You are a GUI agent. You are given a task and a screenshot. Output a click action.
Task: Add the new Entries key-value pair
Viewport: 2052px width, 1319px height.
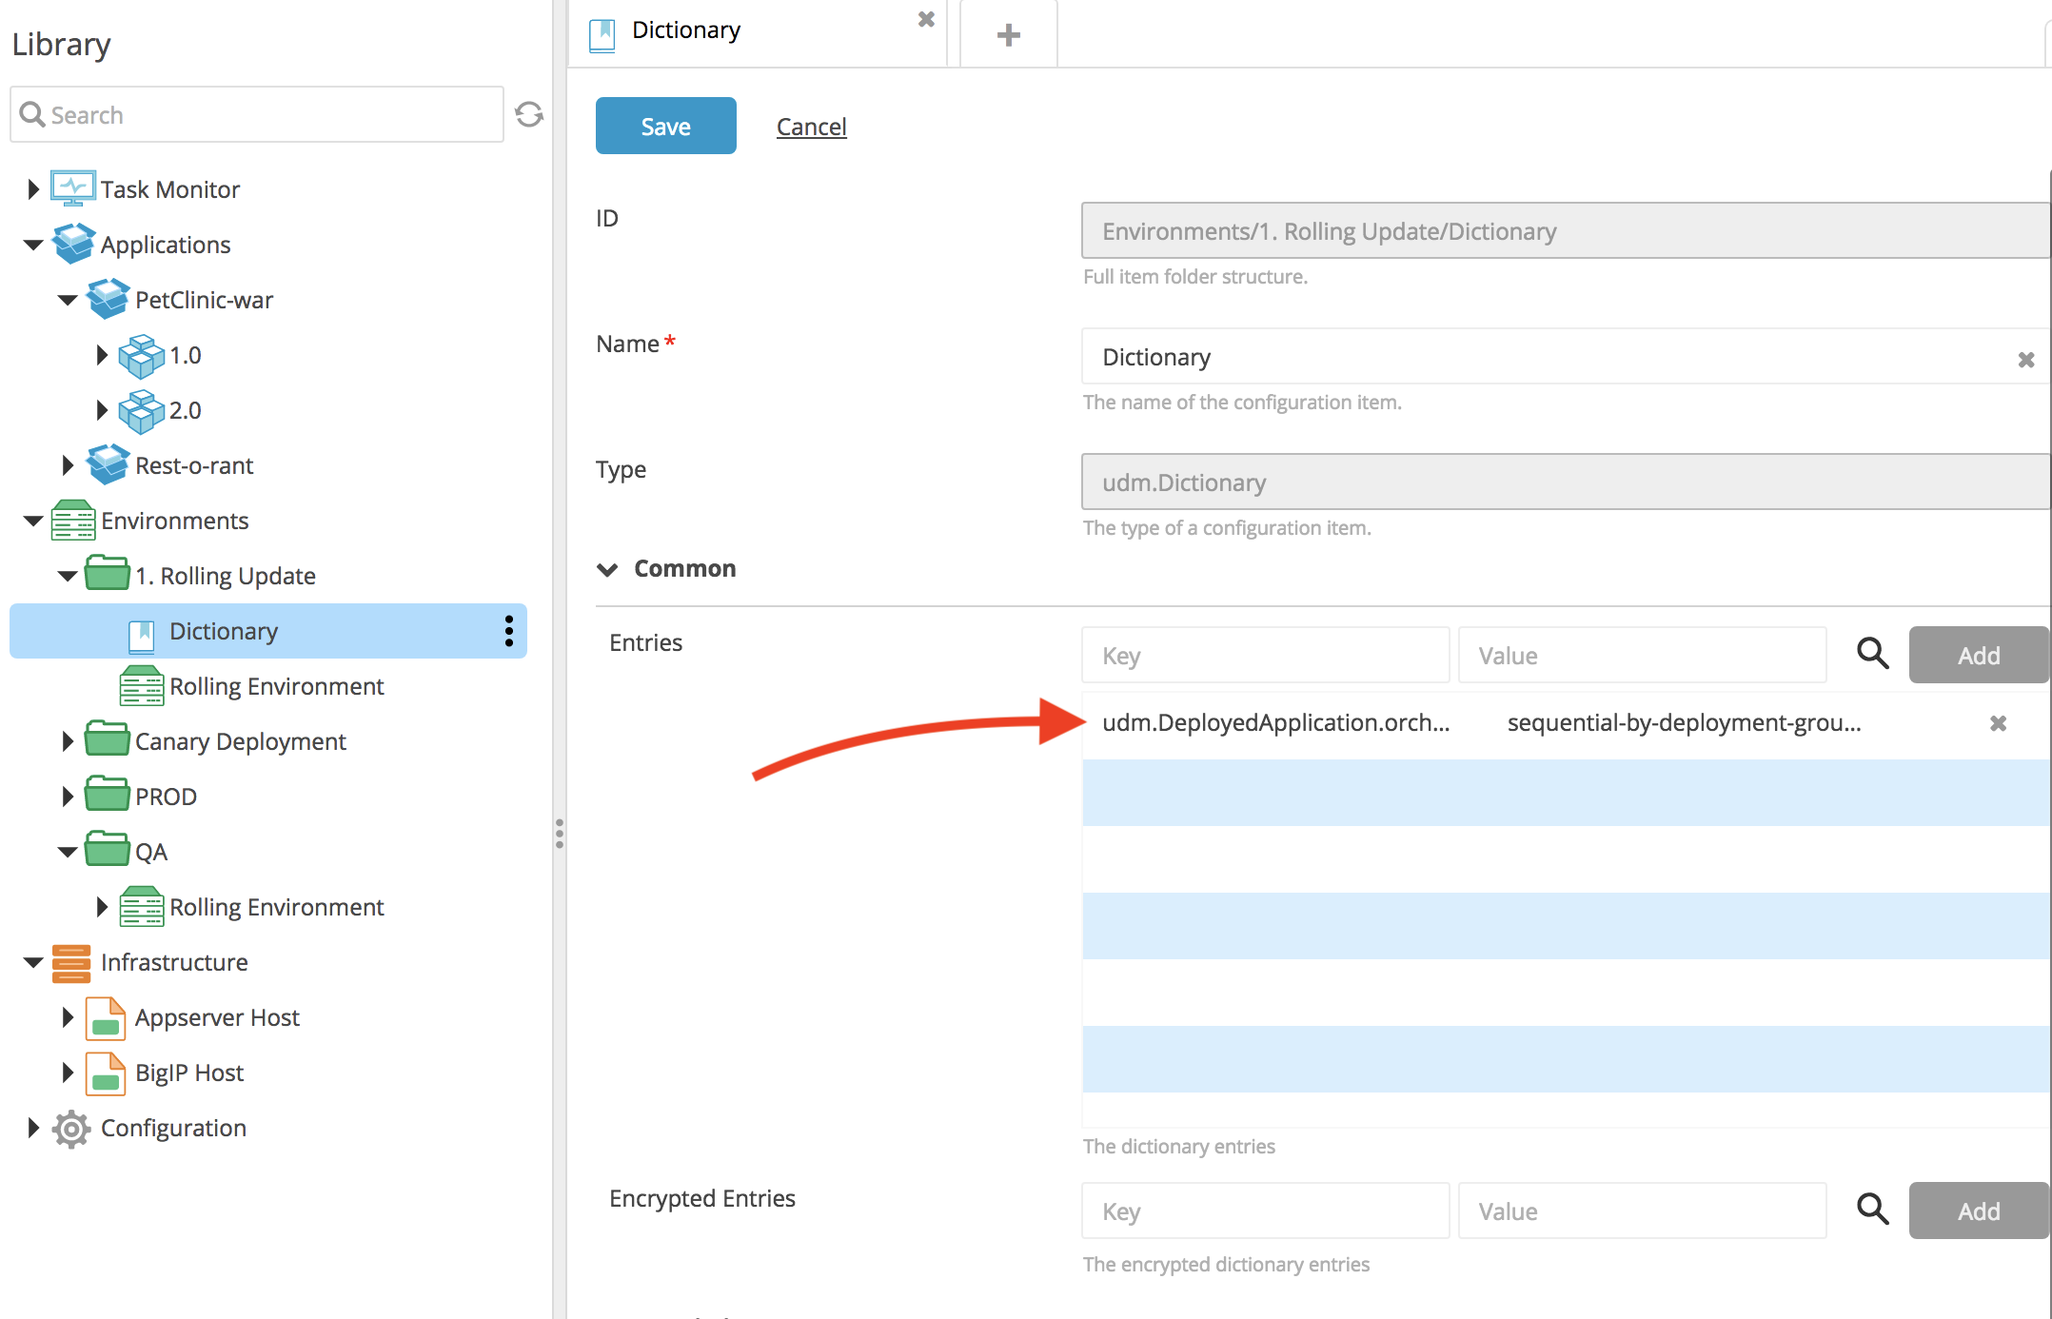coord(1979,655)
